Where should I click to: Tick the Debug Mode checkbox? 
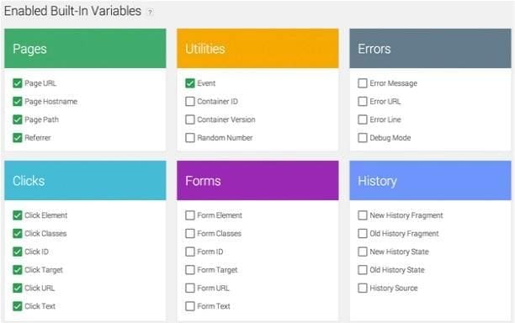pos(363,138)
